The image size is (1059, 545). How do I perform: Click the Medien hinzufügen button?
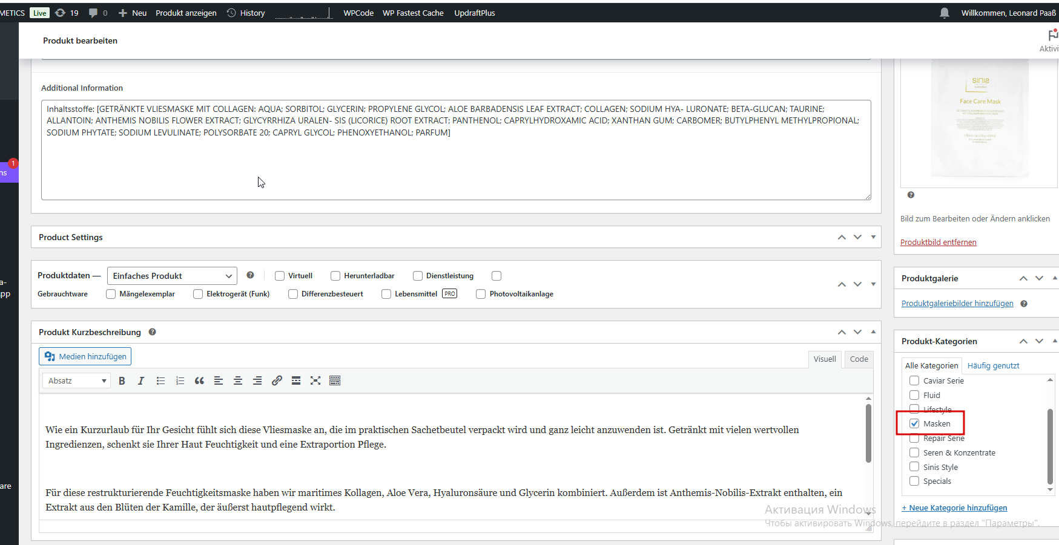85,356
